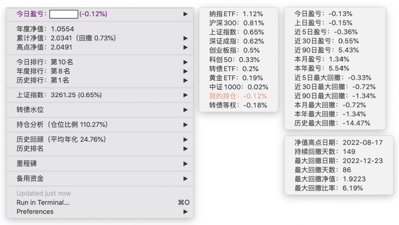Click the 净值高点日期 entry

pos(338,143)
